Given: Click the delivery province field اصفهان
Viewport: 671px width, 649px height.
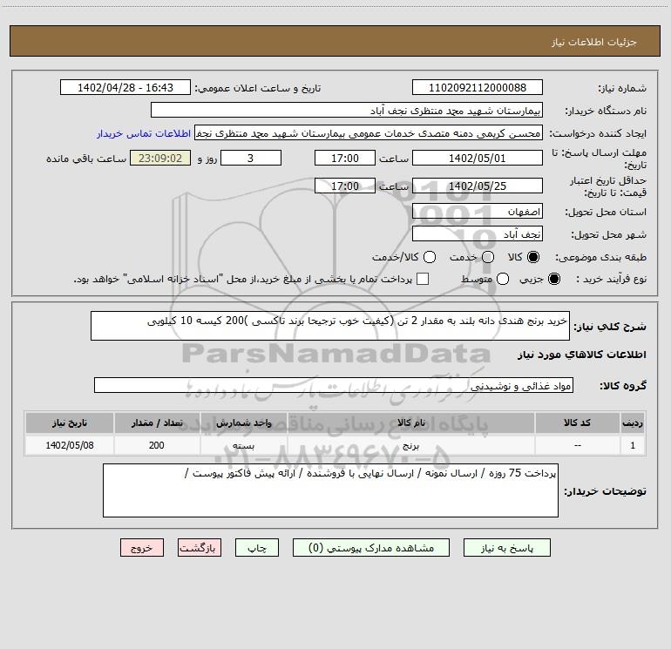Looking at the screenshot, I should pos(478,212).
